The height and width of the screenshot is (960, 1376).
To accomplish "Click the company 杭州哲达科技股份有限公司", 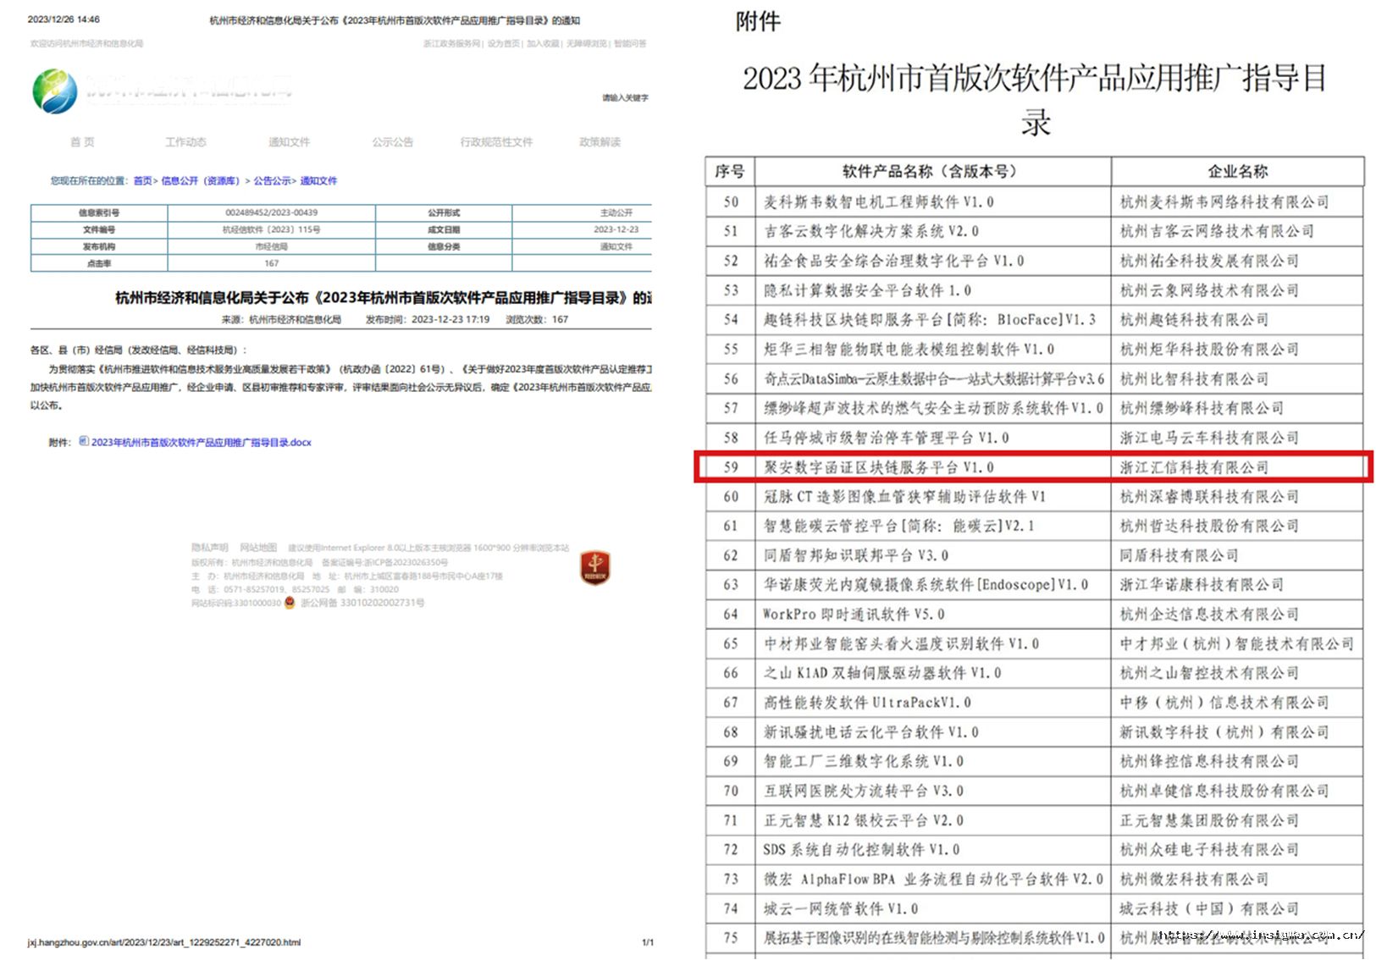I will coord(1209,526).
